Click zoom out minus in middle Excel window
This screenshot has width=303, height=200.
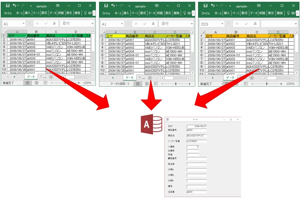162,84
